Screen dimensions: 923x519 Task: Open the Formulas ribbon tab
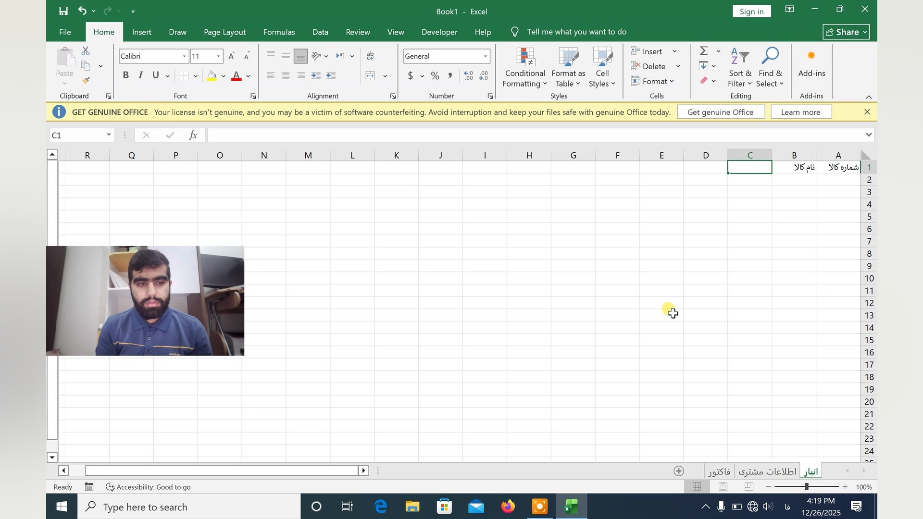click(x=279, y=32)
